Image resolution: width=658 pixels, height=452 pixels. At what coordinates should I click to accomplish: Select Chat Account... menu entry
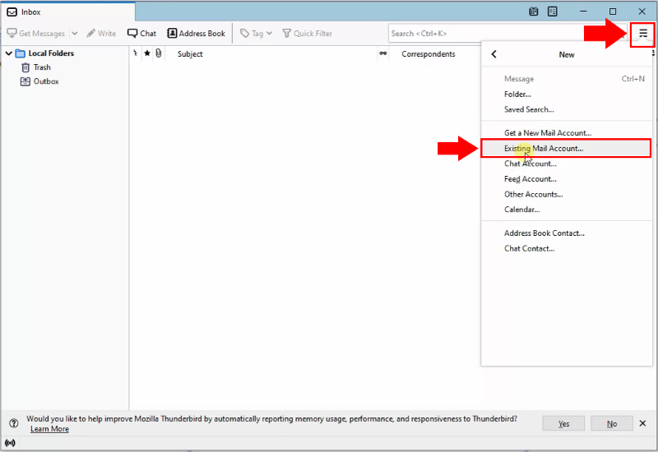[567, 164]
